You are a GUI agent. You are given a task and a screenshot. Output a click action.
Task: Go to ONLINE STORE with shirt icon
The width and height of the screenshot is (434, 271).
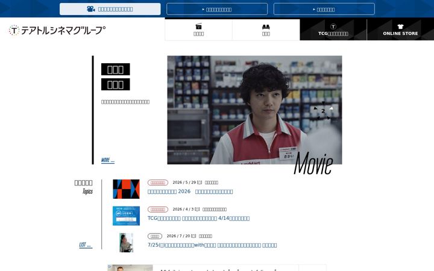pyautogui.click(x=400, y=30)
